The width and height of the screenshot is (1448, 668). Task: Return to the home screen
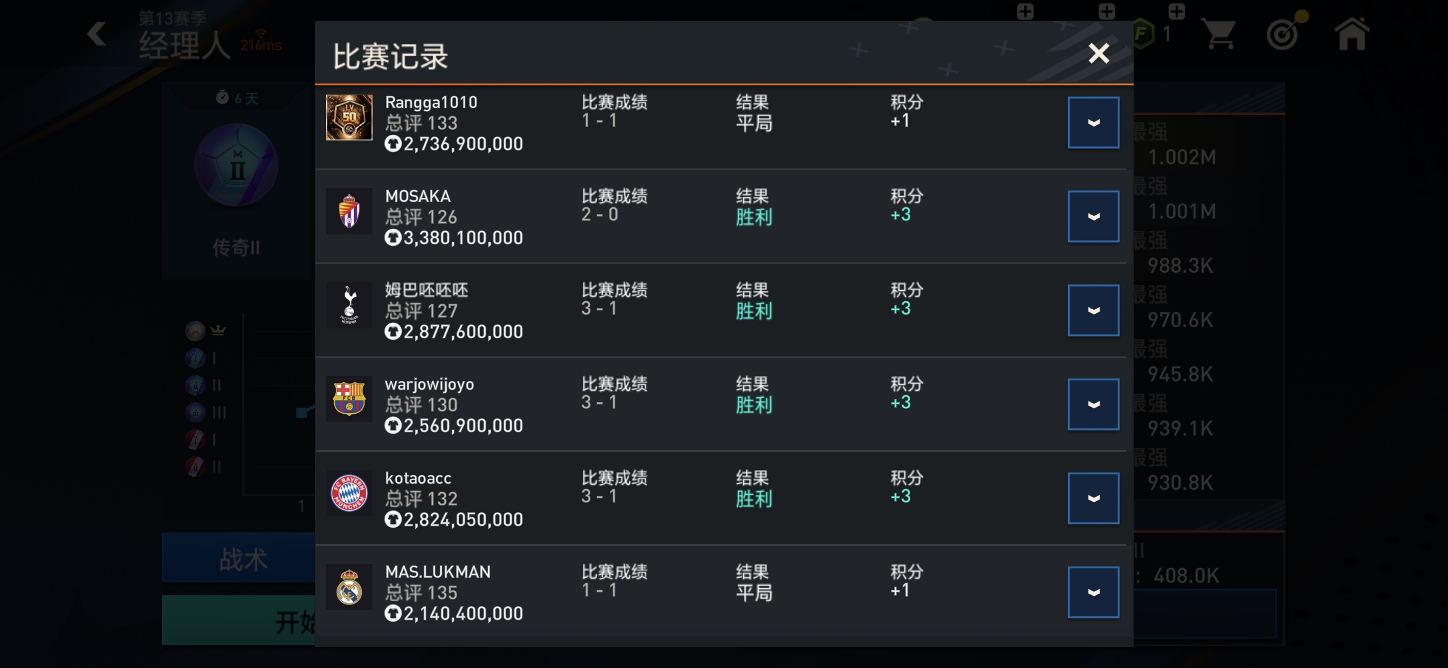point(1351,34)
